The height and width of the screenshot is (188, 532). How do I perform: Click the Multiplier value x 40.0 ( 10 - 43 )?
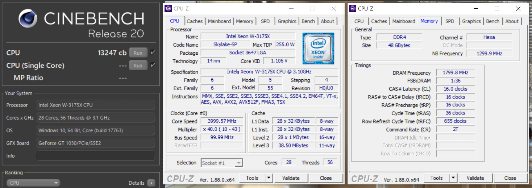pyautogui.click(x=223, y=129)
